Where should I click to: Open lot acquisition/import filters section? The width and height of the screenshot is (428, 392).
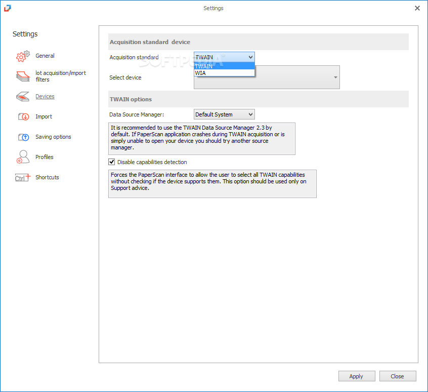point(61,76)
